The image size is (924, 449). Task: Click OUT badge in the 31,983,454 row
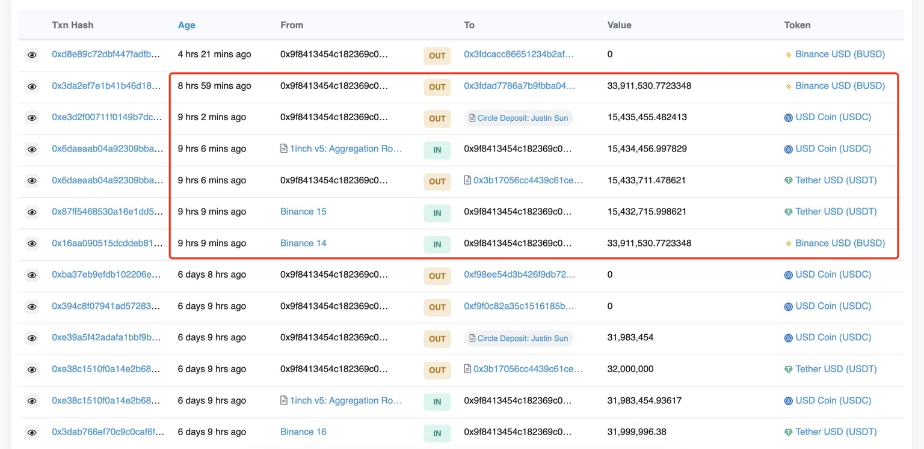click(x=437, y=339)
